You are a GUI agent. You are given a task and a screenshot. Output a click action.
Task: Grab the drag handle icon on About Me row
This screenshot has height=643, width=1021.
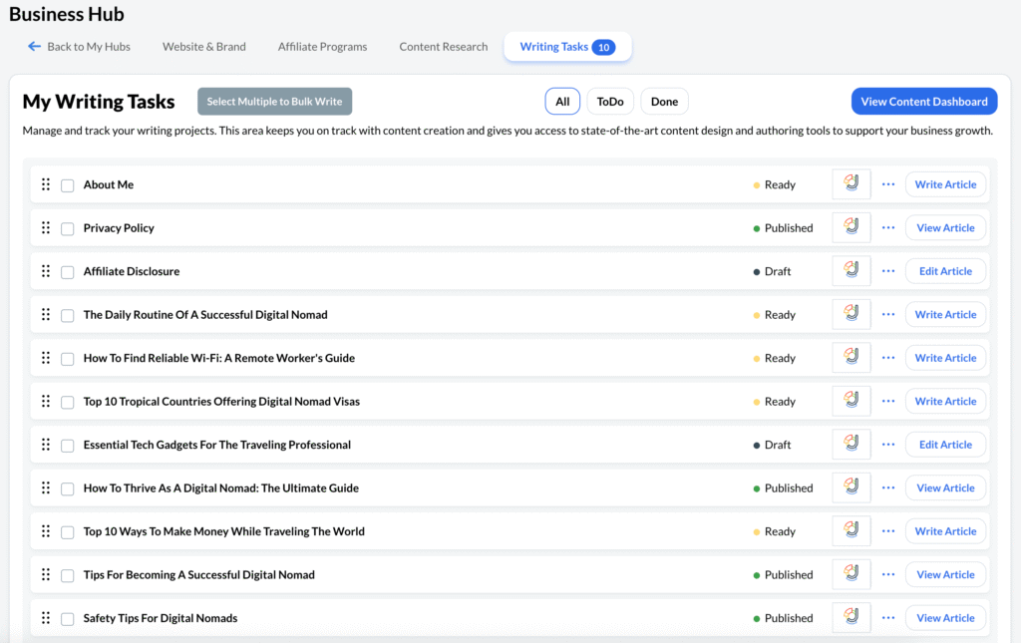[x=45, y=183]
